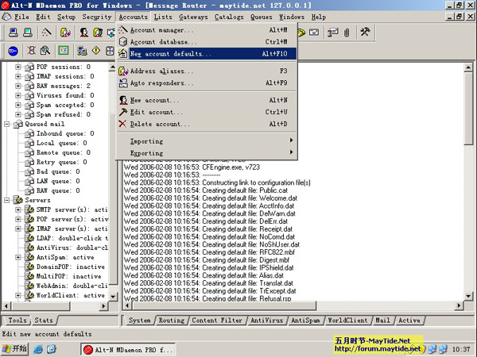The width and height of the screenshot is (477, 357).
Task: Select New account defaults menu entry
Action: (171, 54)
